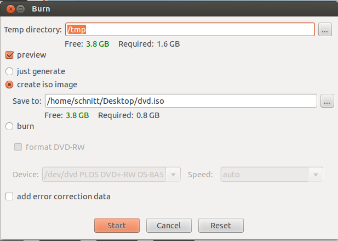Click the browse button beside Temp directory
This screenshot has width=338, height=241.
point(325,30)
